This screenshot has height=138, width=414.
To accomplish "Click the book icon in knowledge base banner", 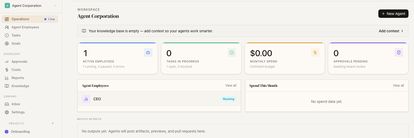I will 84,31.
